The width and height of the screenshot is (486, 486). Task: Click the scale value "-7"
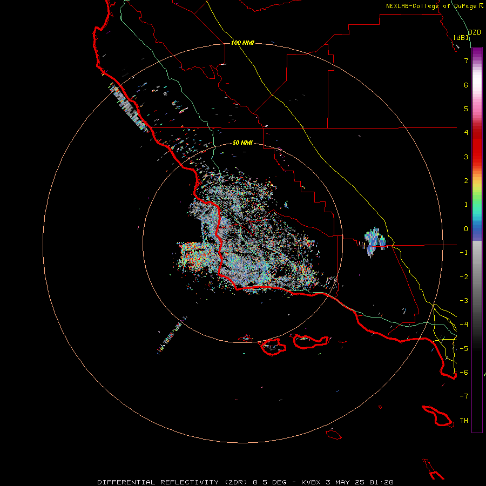pyautogui.click(x=464, y=396)
